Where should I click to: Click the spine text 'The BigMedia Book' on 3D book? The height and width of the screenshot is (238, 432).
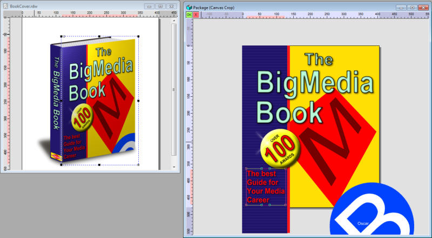[56, 94]
